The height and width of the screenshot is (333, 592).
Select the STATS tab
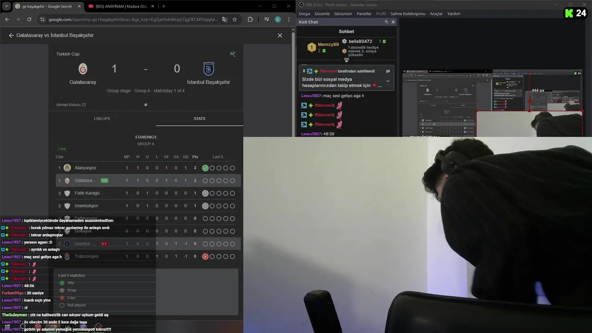pyautogui.click(x=199, y=118)
